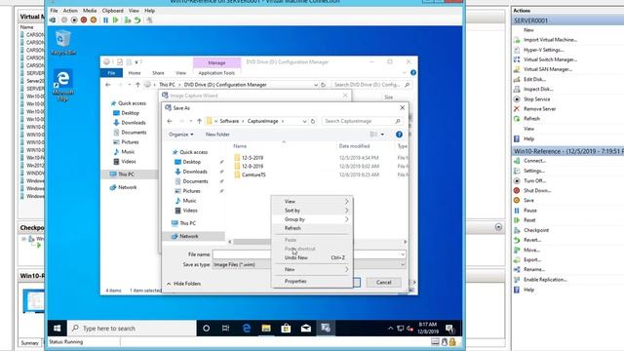This screenshot has width=624, height=351.
Task: Open Hyper-V Settings in Actions pane
Action: click(543, 50)
